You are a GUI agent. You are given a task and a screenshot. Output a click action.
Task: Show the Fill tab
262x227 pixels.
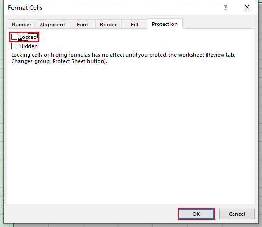tap(134, 25)
